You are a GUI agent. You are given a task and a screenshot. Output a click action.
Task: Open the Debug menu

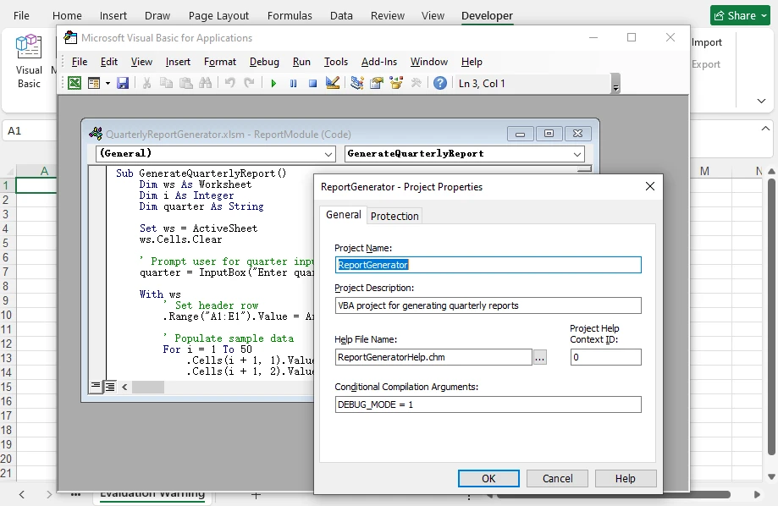click(x=263, y=61)
